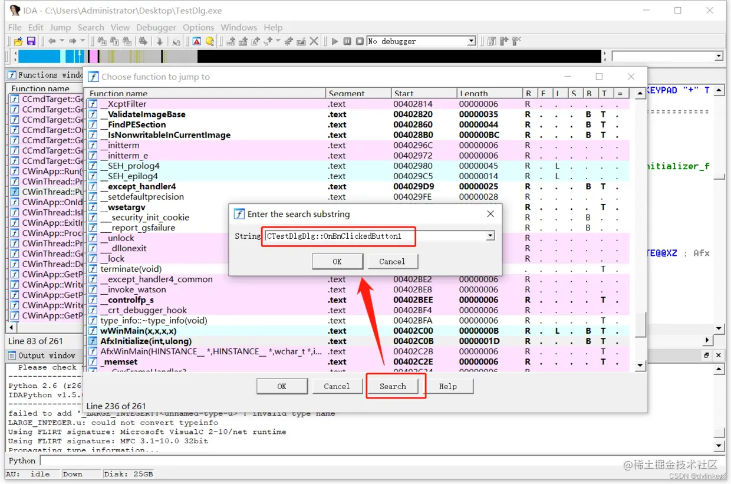Open the jump-forward history dropdown arrow

[x=83, y=41]
